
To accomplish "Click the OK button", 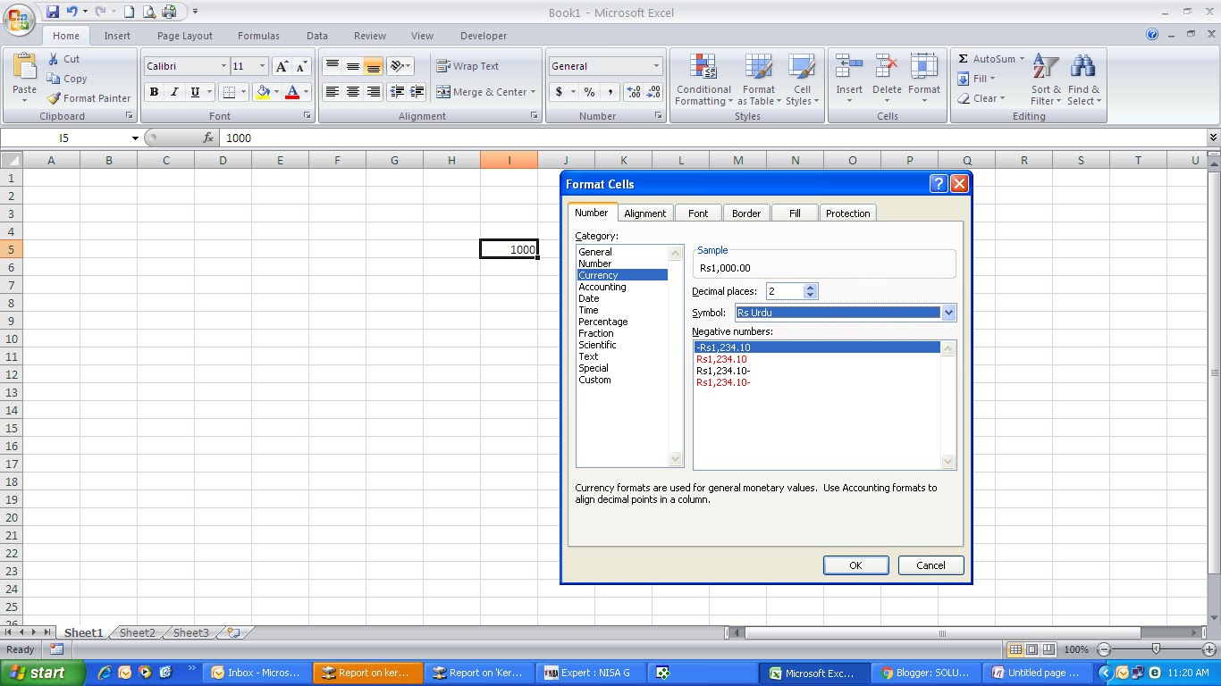I will click(x=855, y=565).
